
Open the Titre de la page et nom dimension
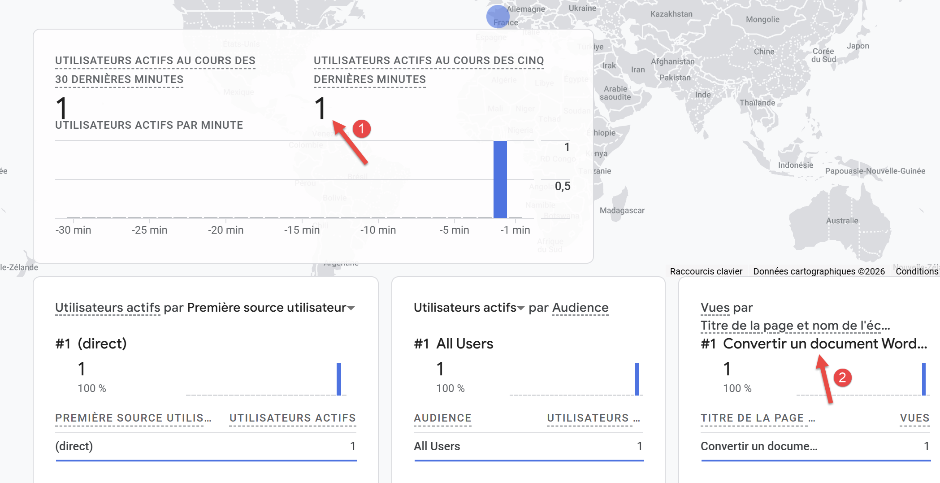coord(795,326)
